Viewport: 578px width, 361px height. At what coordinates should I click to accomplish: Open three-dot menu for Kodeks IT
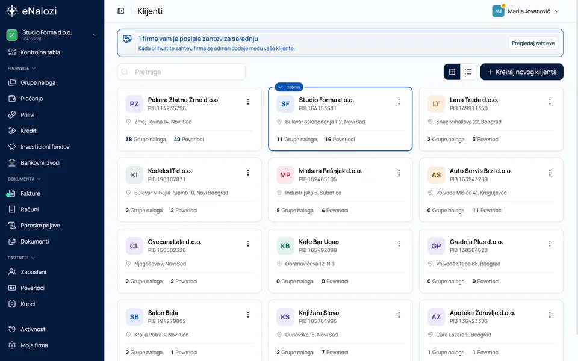(248, 173)
